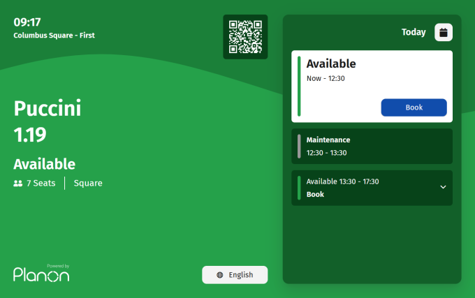Click the grey indicator bar beside Maintenance

click(299, 146)
